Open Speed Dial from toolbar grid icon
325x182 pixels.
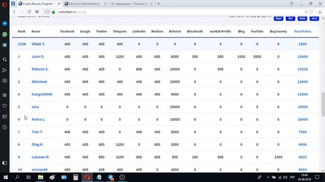(x=37, y=12)
